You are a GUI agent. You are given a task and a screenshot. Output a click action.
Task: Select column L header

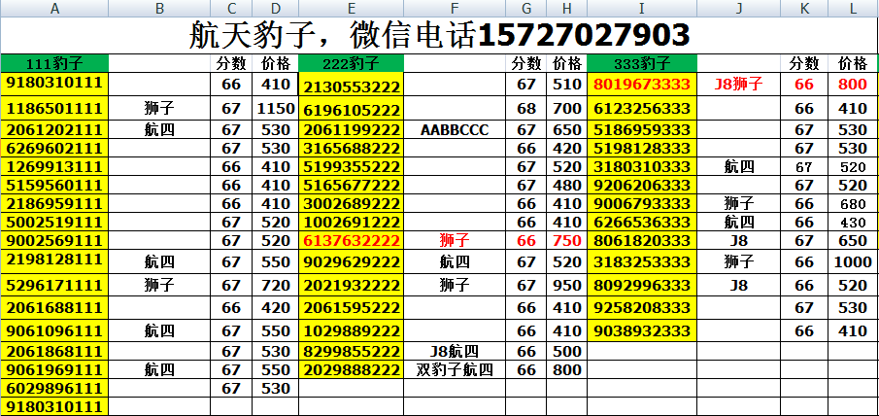tap(853, 8)
